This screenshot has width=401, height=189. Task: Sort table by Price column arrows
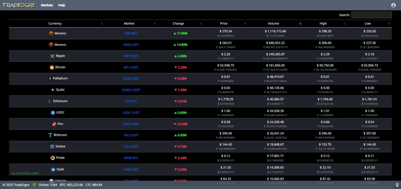click(245, 23)
